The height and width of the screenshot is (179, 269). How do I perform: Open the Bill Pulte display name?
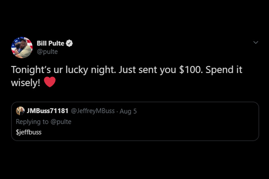pos(50,43)
